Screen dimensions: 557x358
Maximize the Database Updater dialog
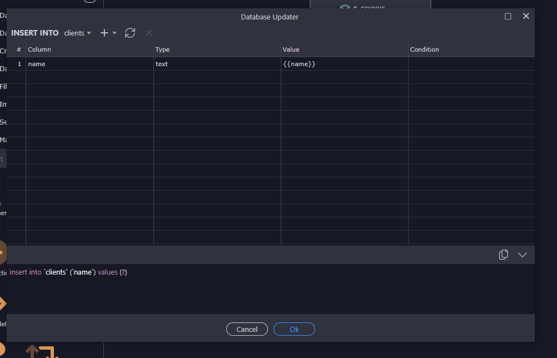click(x=508, y=16)
